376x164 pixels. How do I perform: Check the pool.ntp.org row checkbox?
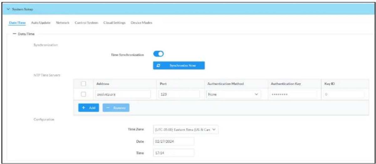[84, 94]
